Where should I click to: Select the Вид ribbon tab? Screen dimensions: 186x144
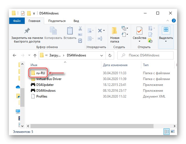(76, 21)
